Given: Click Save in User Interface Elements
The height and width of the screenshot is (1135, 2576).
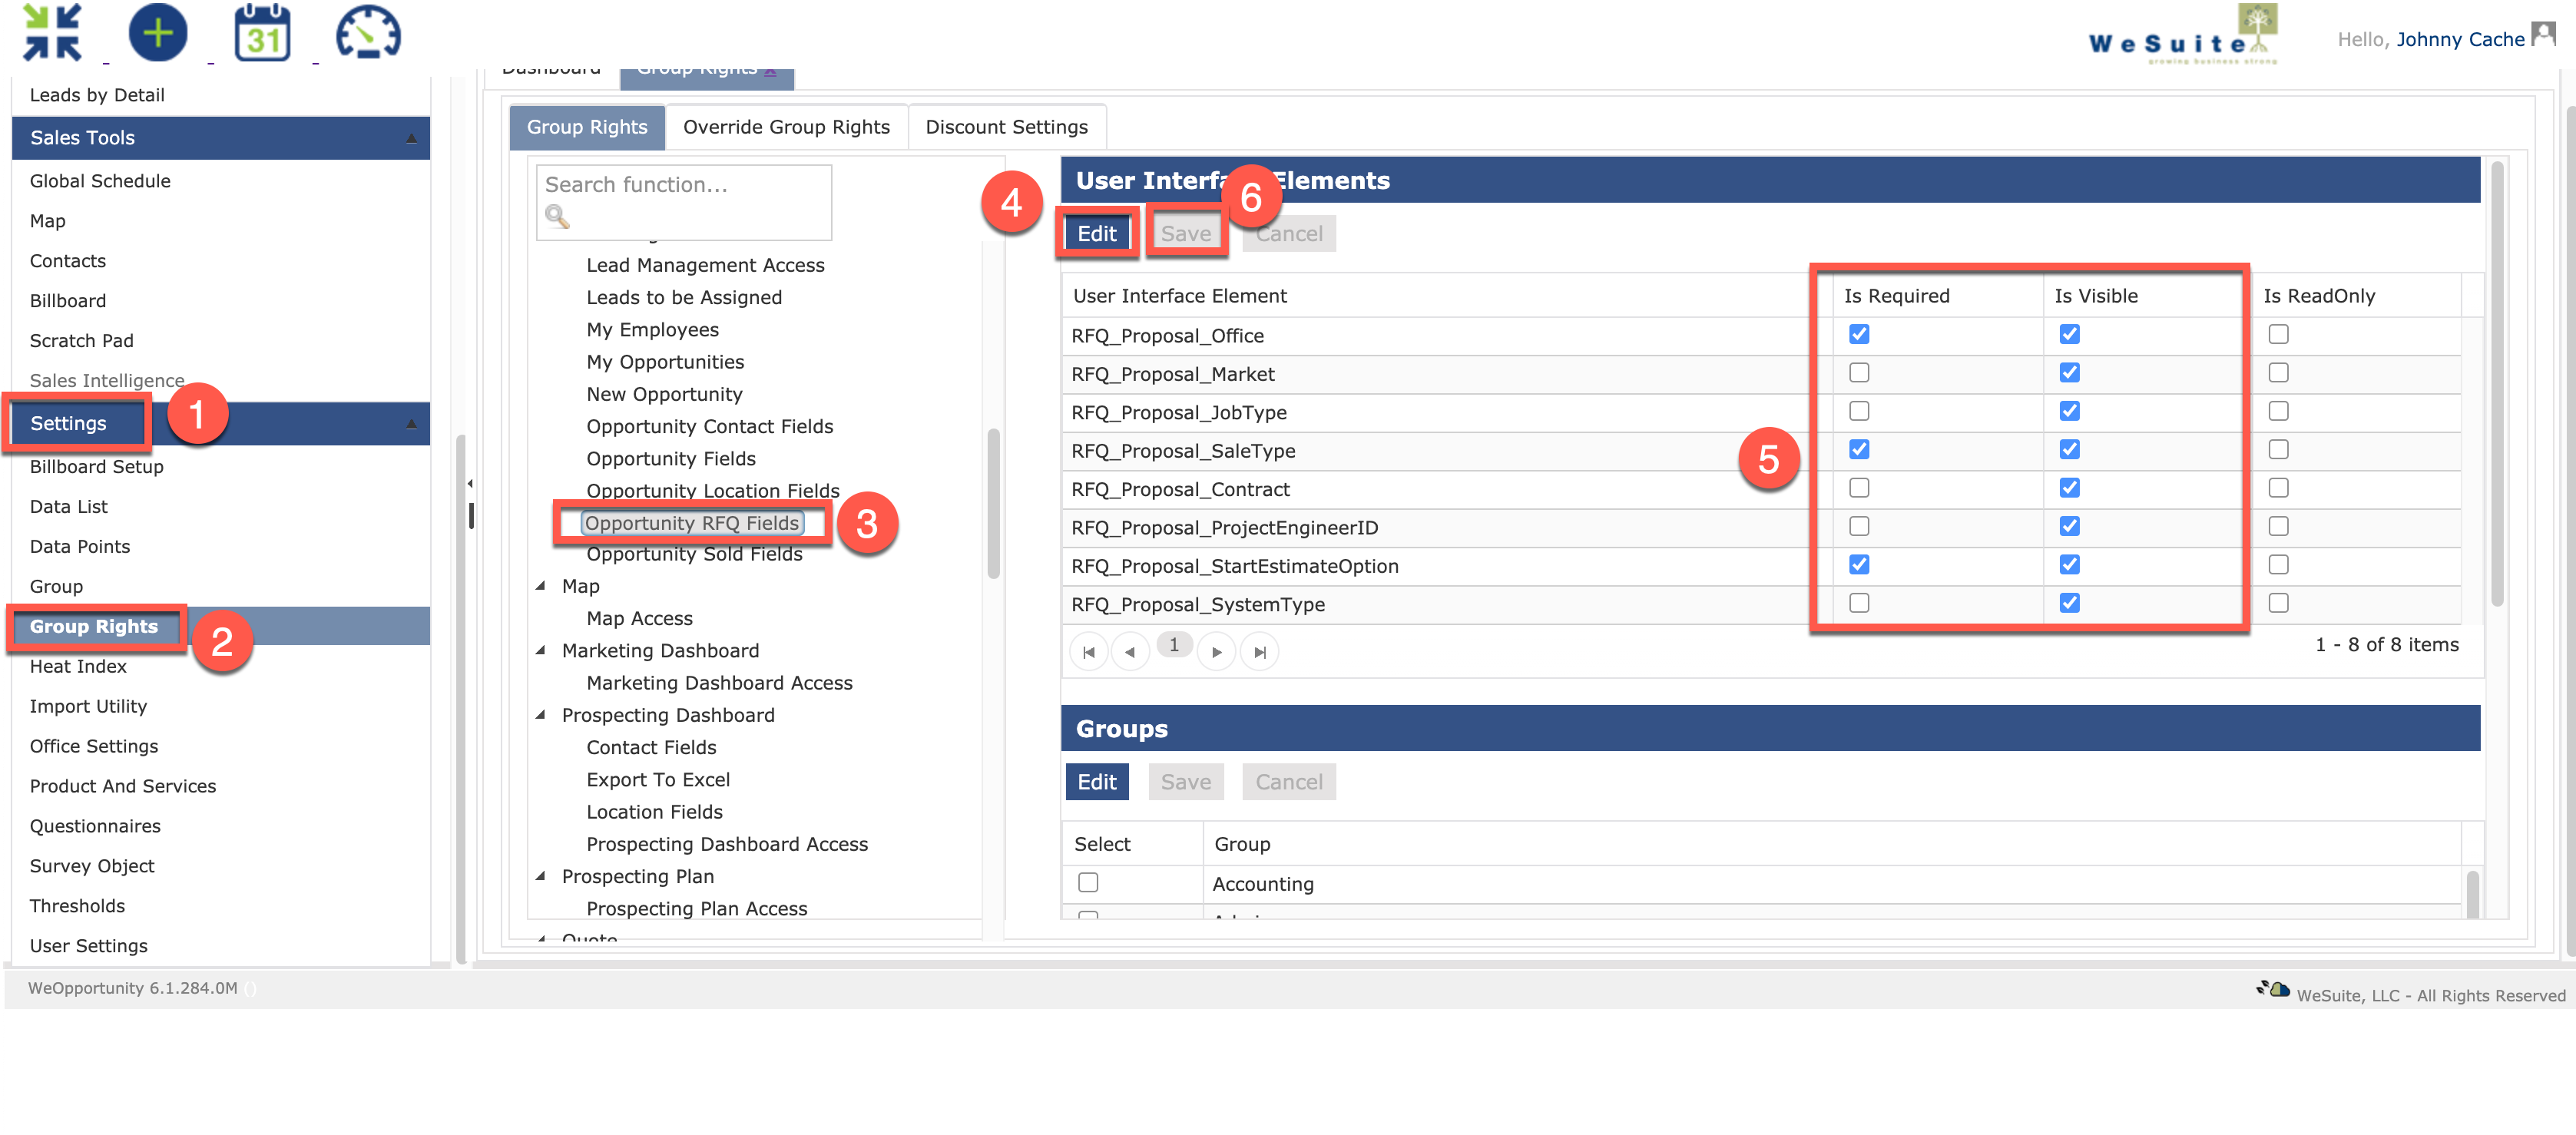Looking at the screenshot, I should point(1186,233).
